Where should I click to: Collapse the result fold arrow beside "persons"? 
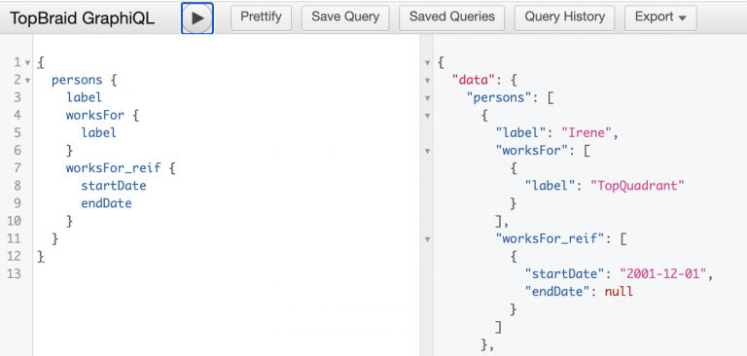coord(427,97)
